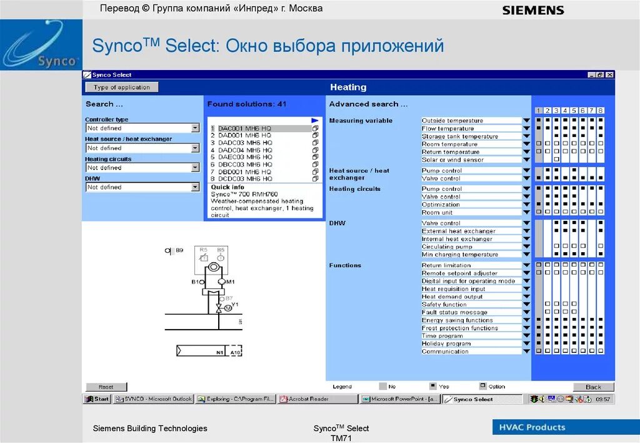The width and height of the screenshot is (640, 443).
Task: Select column 8 header in comparison grid
Action: 601,111
